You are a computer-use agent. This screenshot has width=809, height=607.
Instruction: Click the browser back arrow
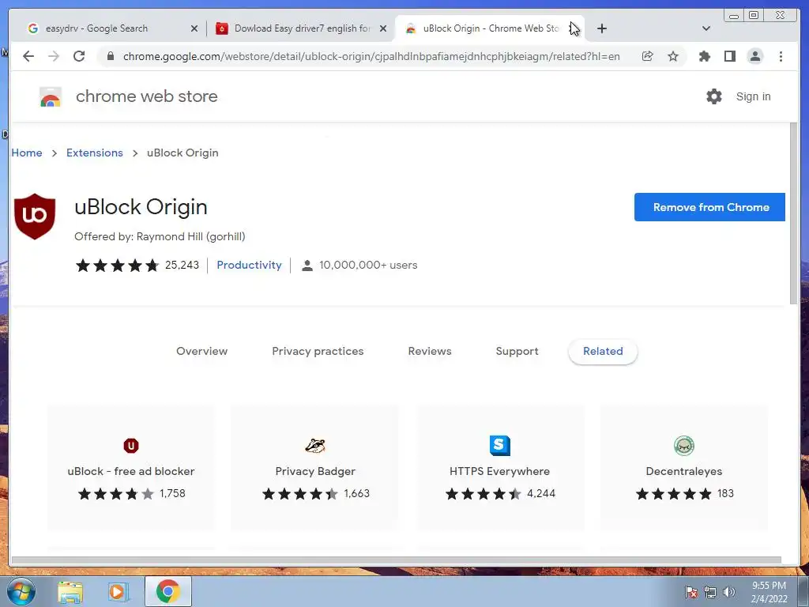[x=28, y=56]
